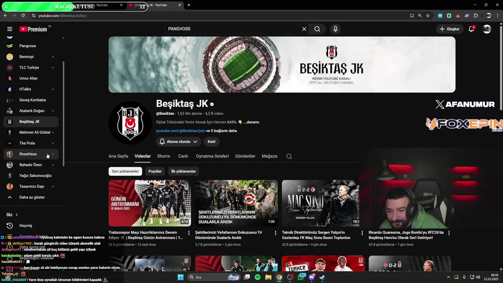Show hidden system tray icons

click(x=448, y=277)
